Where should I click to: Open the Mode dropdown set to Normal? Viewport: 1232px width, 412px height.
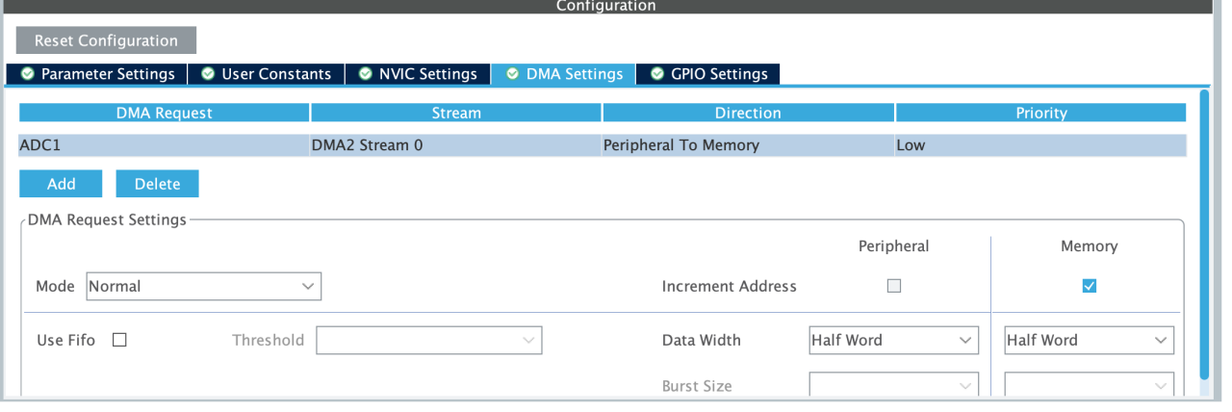coord(203,286)
